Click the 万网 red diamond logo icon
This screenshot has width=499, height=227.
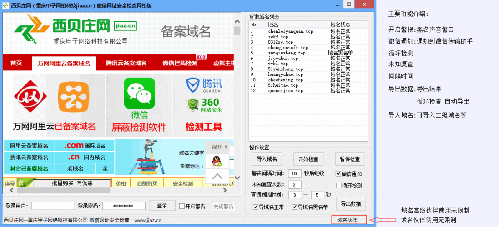coord(30,97)
